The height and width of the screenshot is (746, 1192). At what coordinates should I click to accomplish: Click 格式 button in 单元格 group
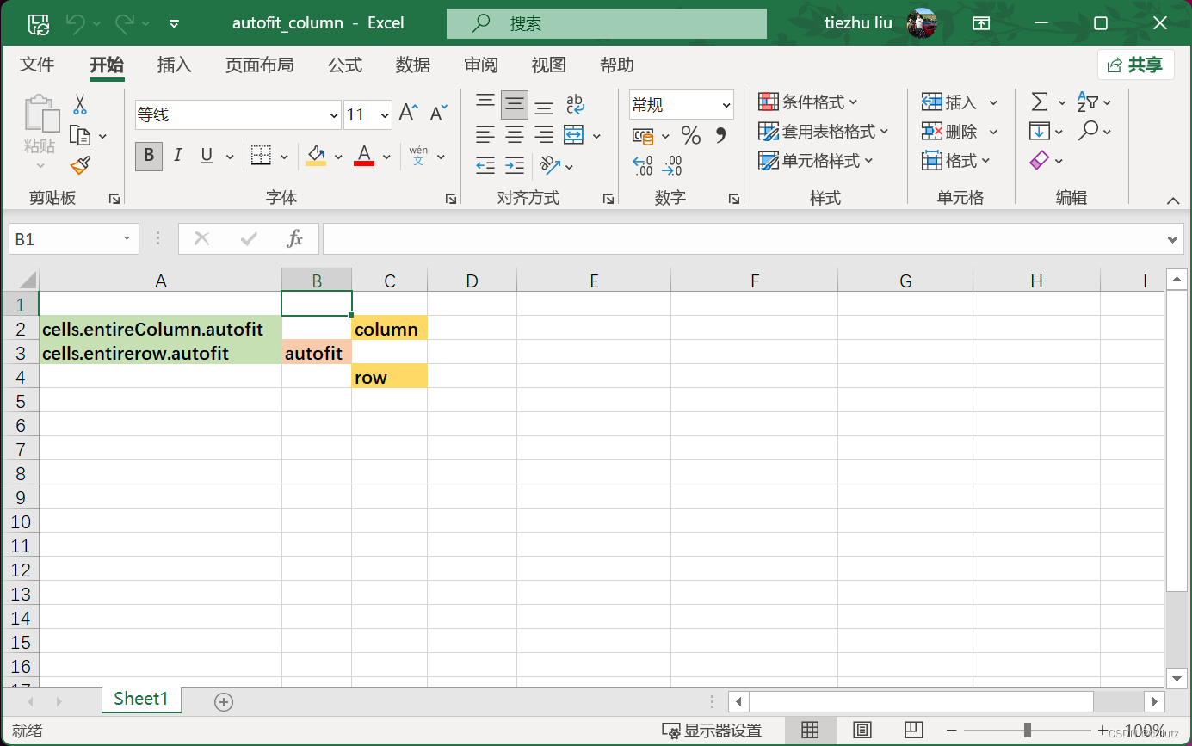click(x=956, y=161)
